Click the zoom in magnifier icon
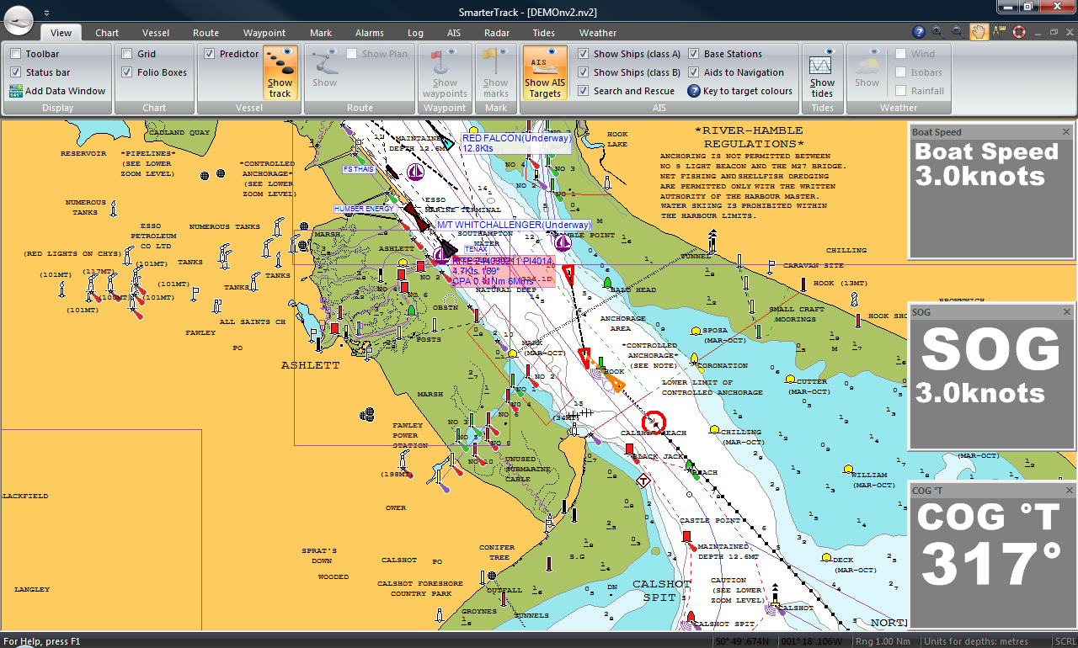The height and width of the screenshot is (648, 1078). pos(938,32)
